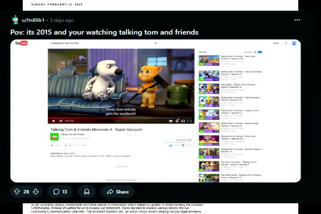The width and height of the screenshot is (321, 214).
Task: Open 'Angela's Scarf' video thumbnail
Action: tap(209, 115)
